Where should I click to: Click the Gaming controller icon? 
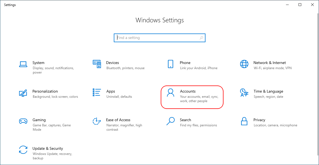click(23, 121)
